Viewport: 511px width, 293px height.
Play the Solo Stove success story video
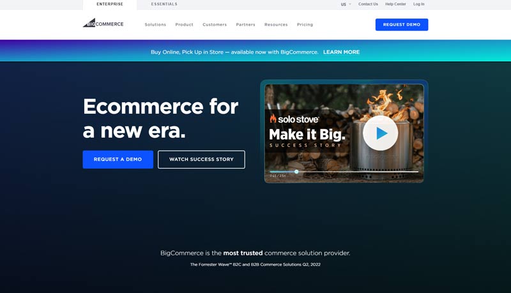click(381, 133)
